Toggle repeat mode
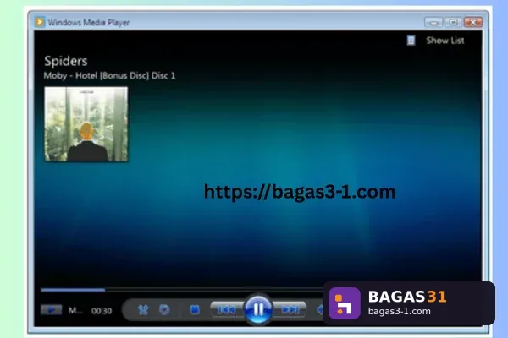Screen dimensions: 508x338 pos(164,310)
